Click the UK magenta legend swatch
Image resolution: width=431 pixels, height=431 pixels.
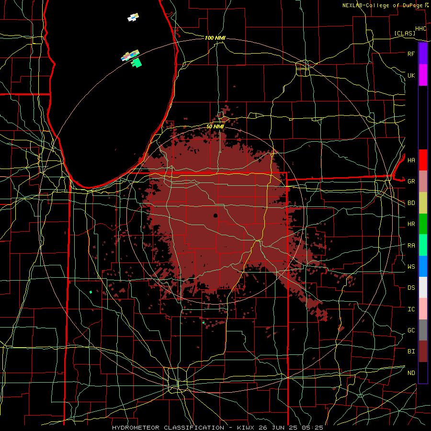click(423, 75)
